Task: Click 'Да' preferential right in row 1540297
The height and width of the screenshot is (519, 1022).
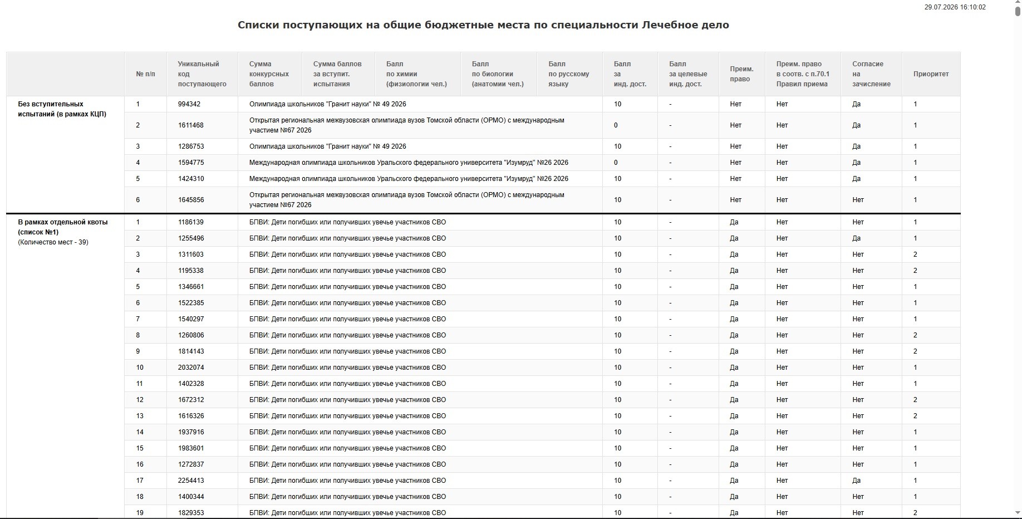Action: (x=734, y=319)
